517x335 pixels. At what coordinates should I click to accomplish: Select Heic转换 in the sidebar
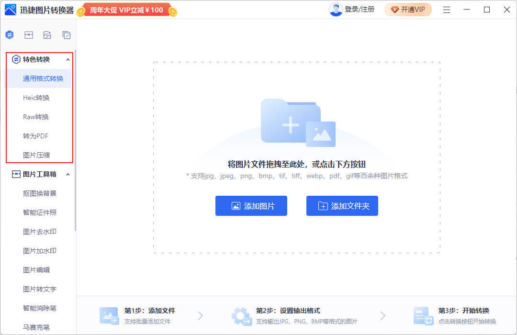point(36,98)
